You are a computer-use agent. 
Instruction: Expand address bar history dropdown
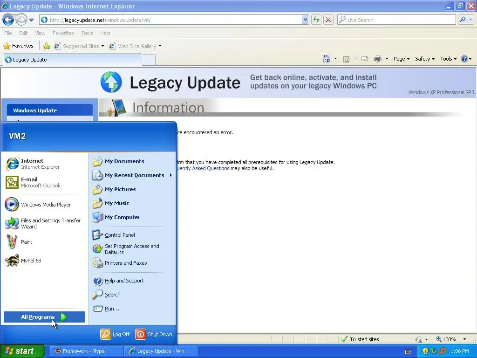pos(305,20)
